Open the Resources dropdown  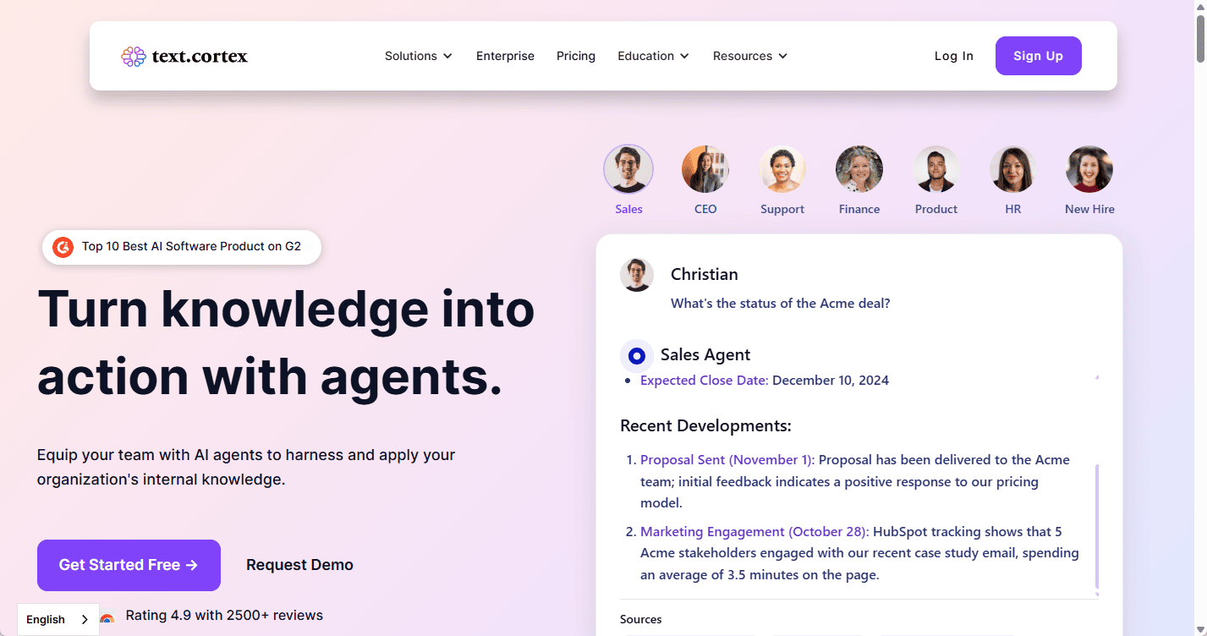tap(749, 56)
